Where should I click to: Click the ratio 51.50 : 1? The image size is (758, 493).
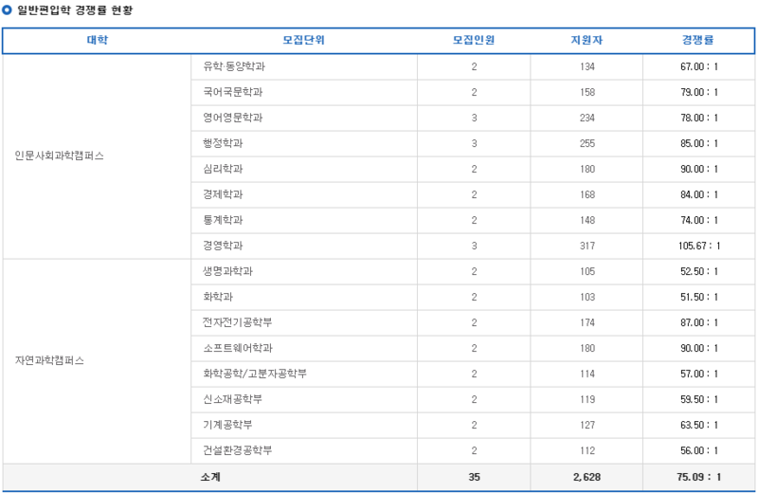pyautogui.click(x=699, y=298)
